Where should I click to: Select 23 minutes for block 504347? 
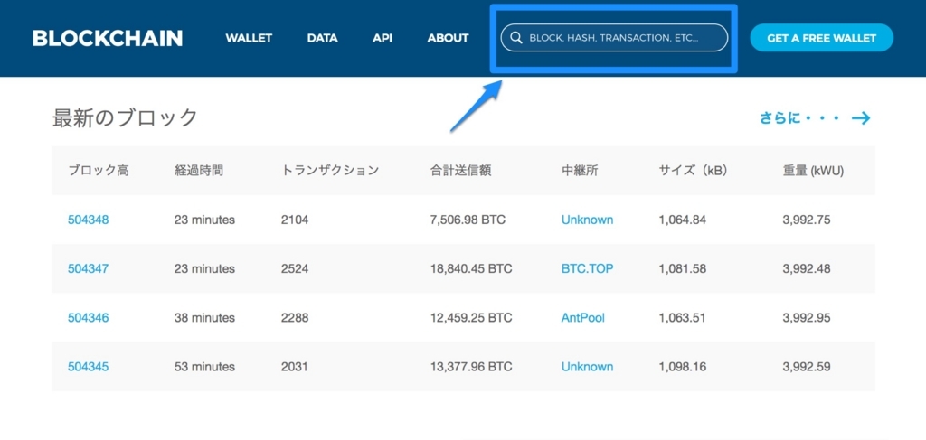click(x=204, y=269)
